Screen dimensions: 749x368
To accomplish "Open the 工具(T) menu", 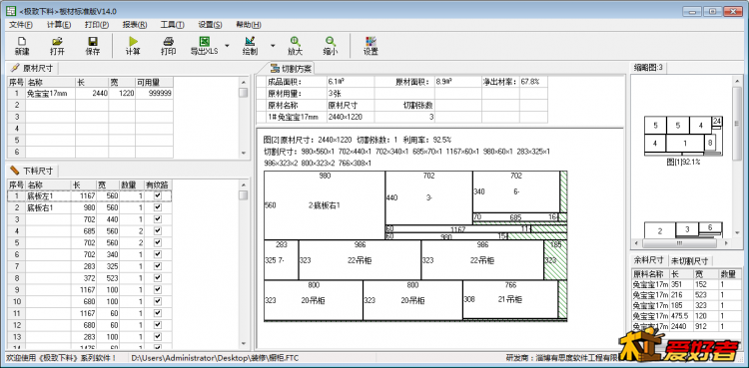I will click(172, 25).
